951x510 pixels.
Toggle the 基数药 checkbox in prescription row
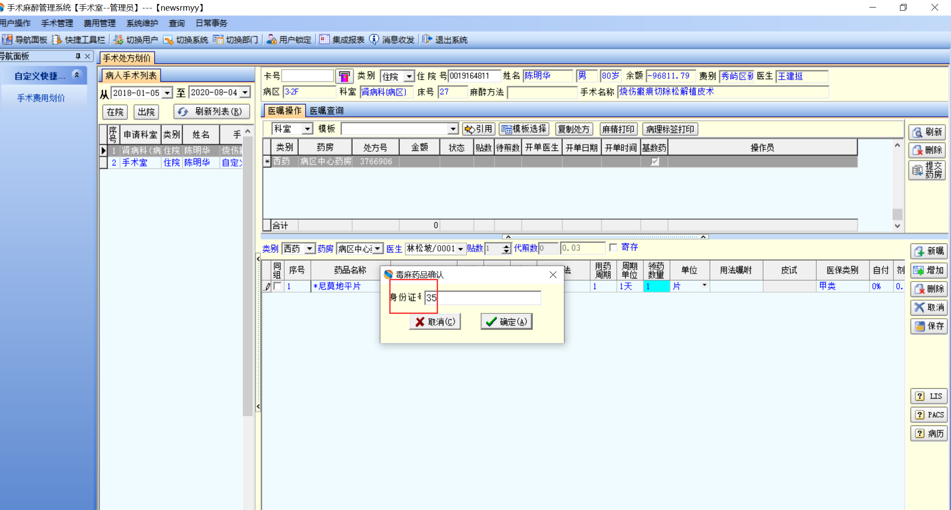[654, 162]
